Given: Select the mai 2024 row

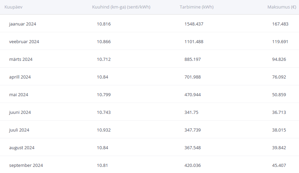Looking at the screenshot, I should pyautogui.click(x=19, y=95).
